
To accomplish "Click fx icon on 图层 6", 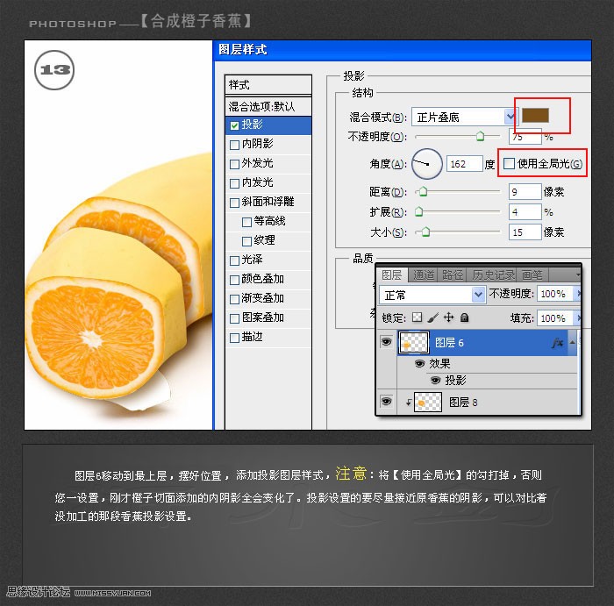I will pos(557,343).
